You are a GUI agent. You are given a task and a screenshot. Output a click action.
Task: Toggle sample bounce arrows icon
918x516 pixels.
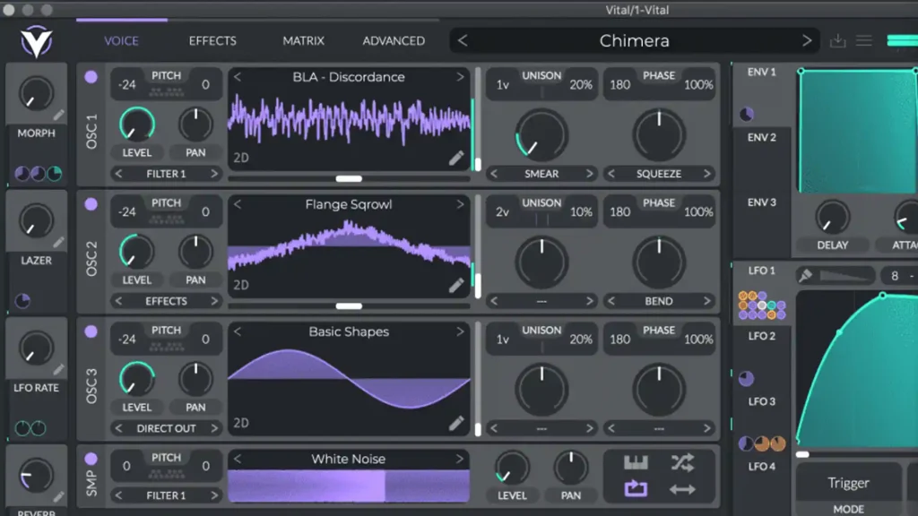[x=682, y=489]
